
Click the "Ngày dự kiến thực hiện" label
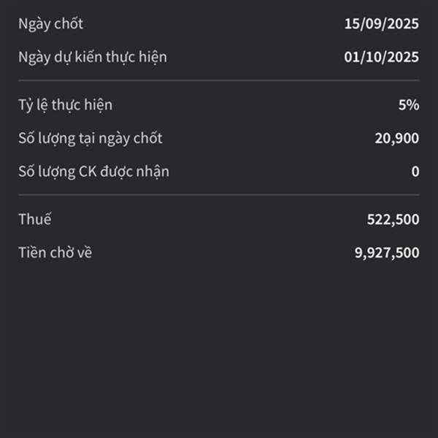[x=93, y=58]
